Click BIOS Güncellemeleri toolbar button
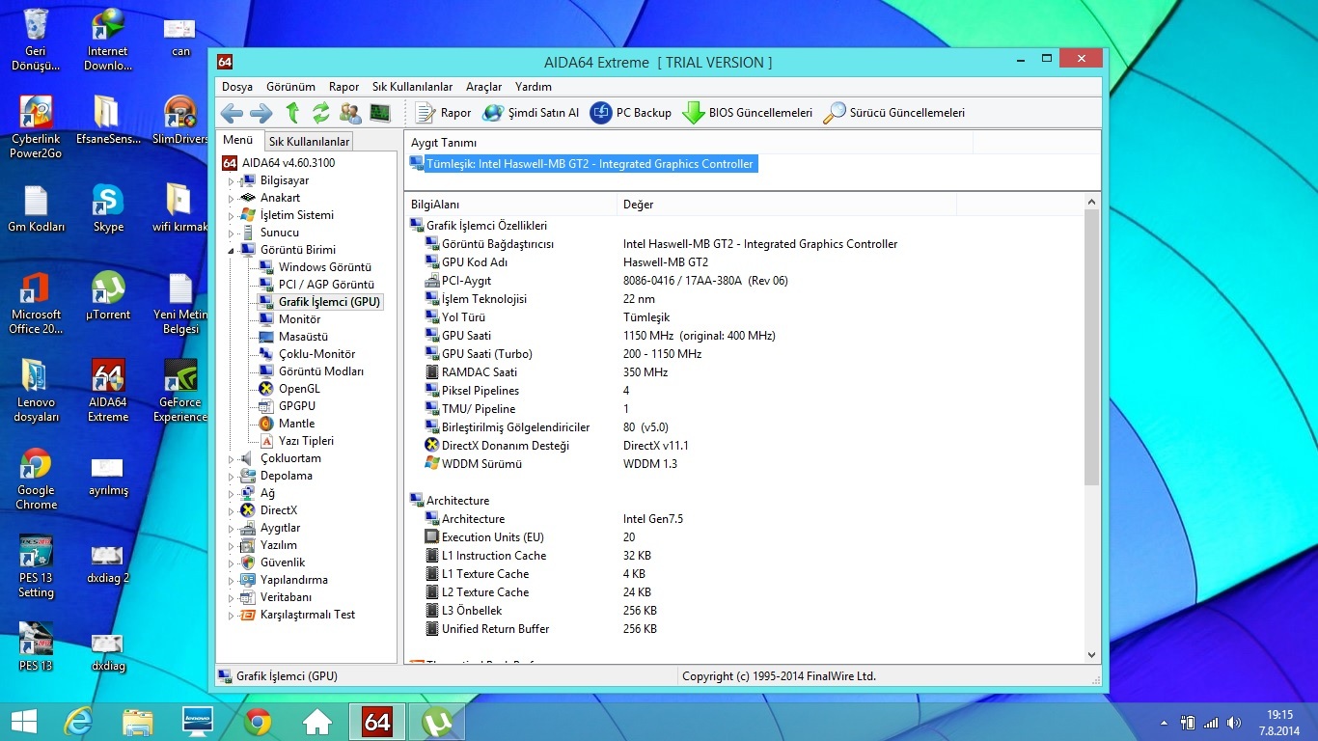This screenshot has width=1318, height=741. click(747, 113)
